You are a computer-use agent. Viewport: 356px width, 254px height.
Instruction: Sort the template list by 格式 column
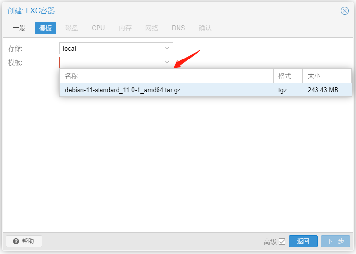tap(288, 76)
